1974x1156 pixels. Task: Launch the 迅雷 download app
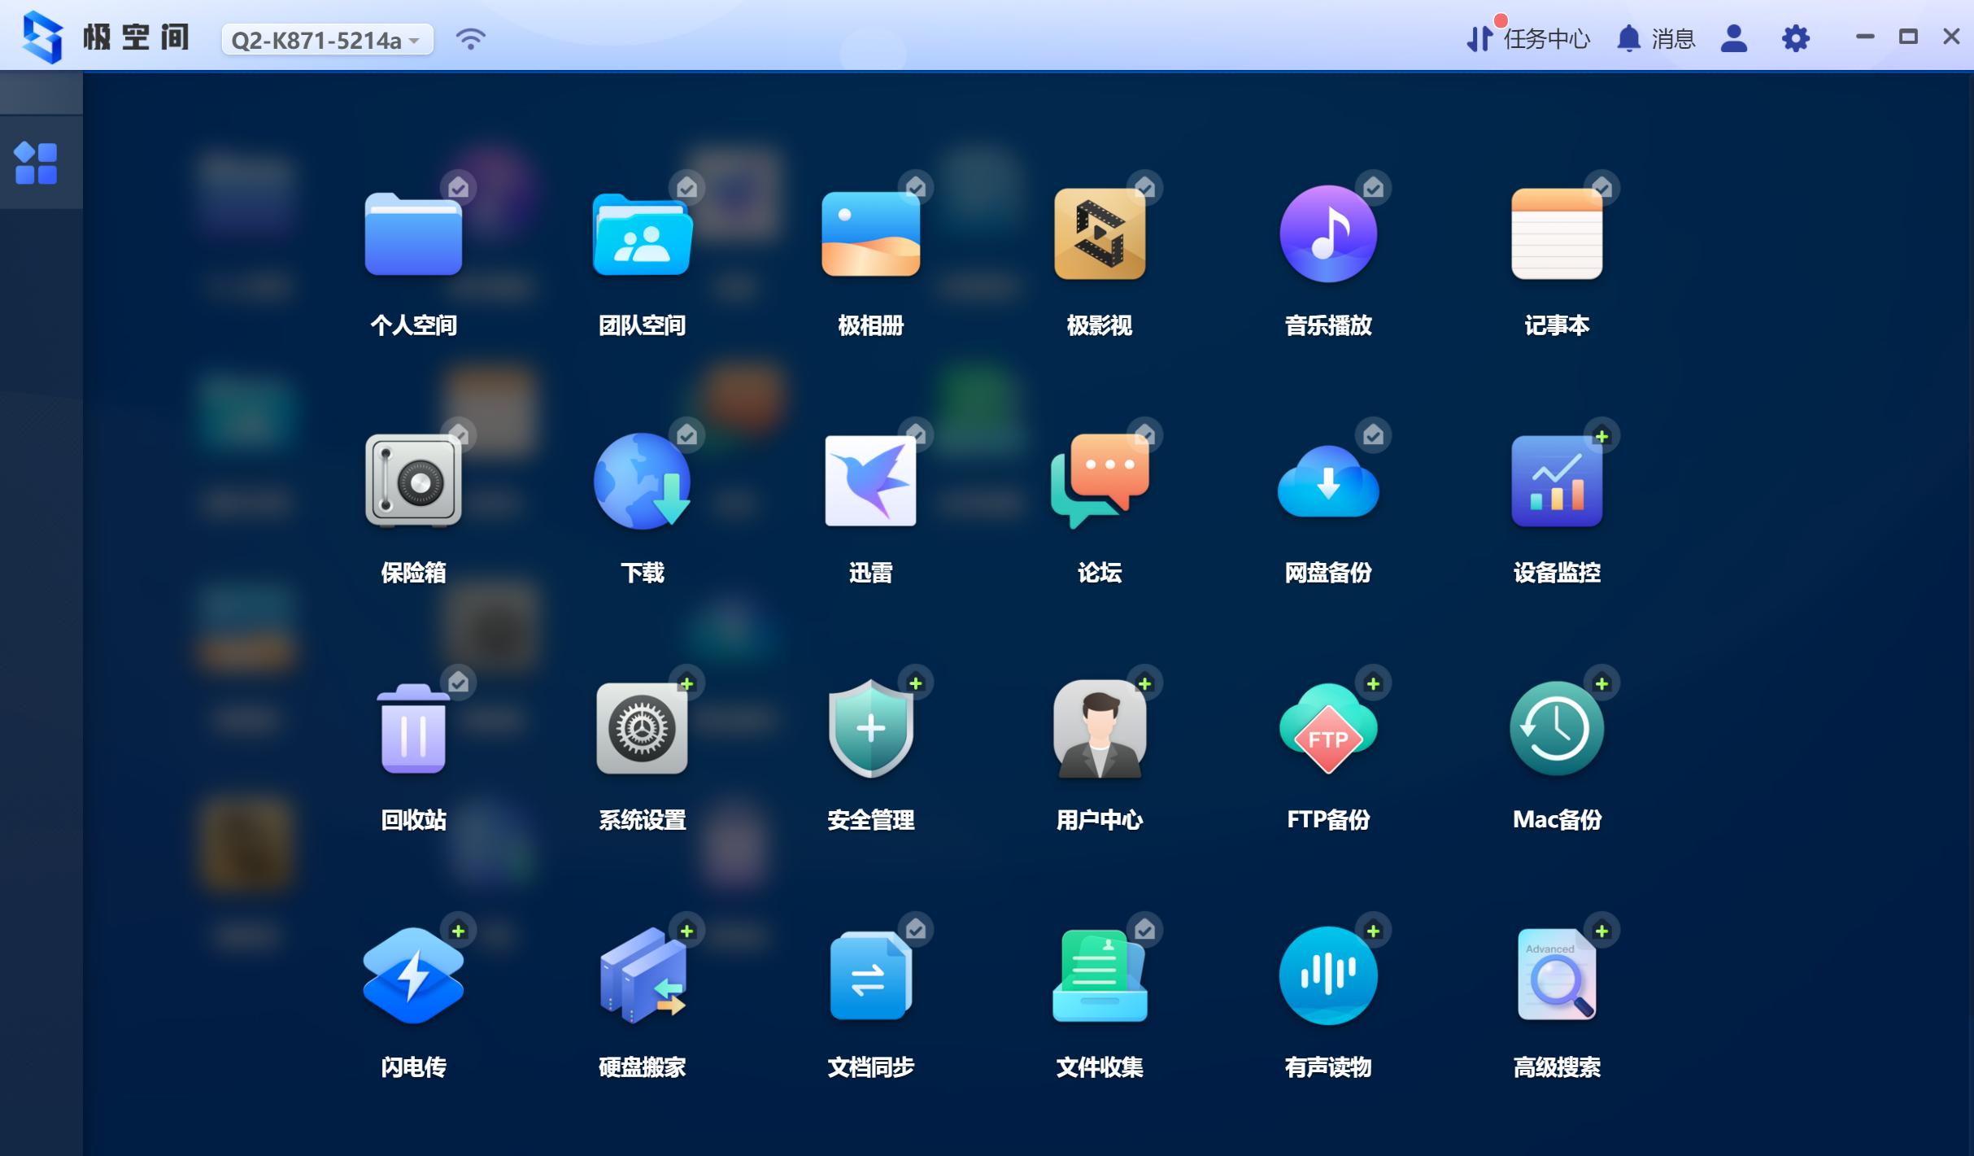click(870, 482)
